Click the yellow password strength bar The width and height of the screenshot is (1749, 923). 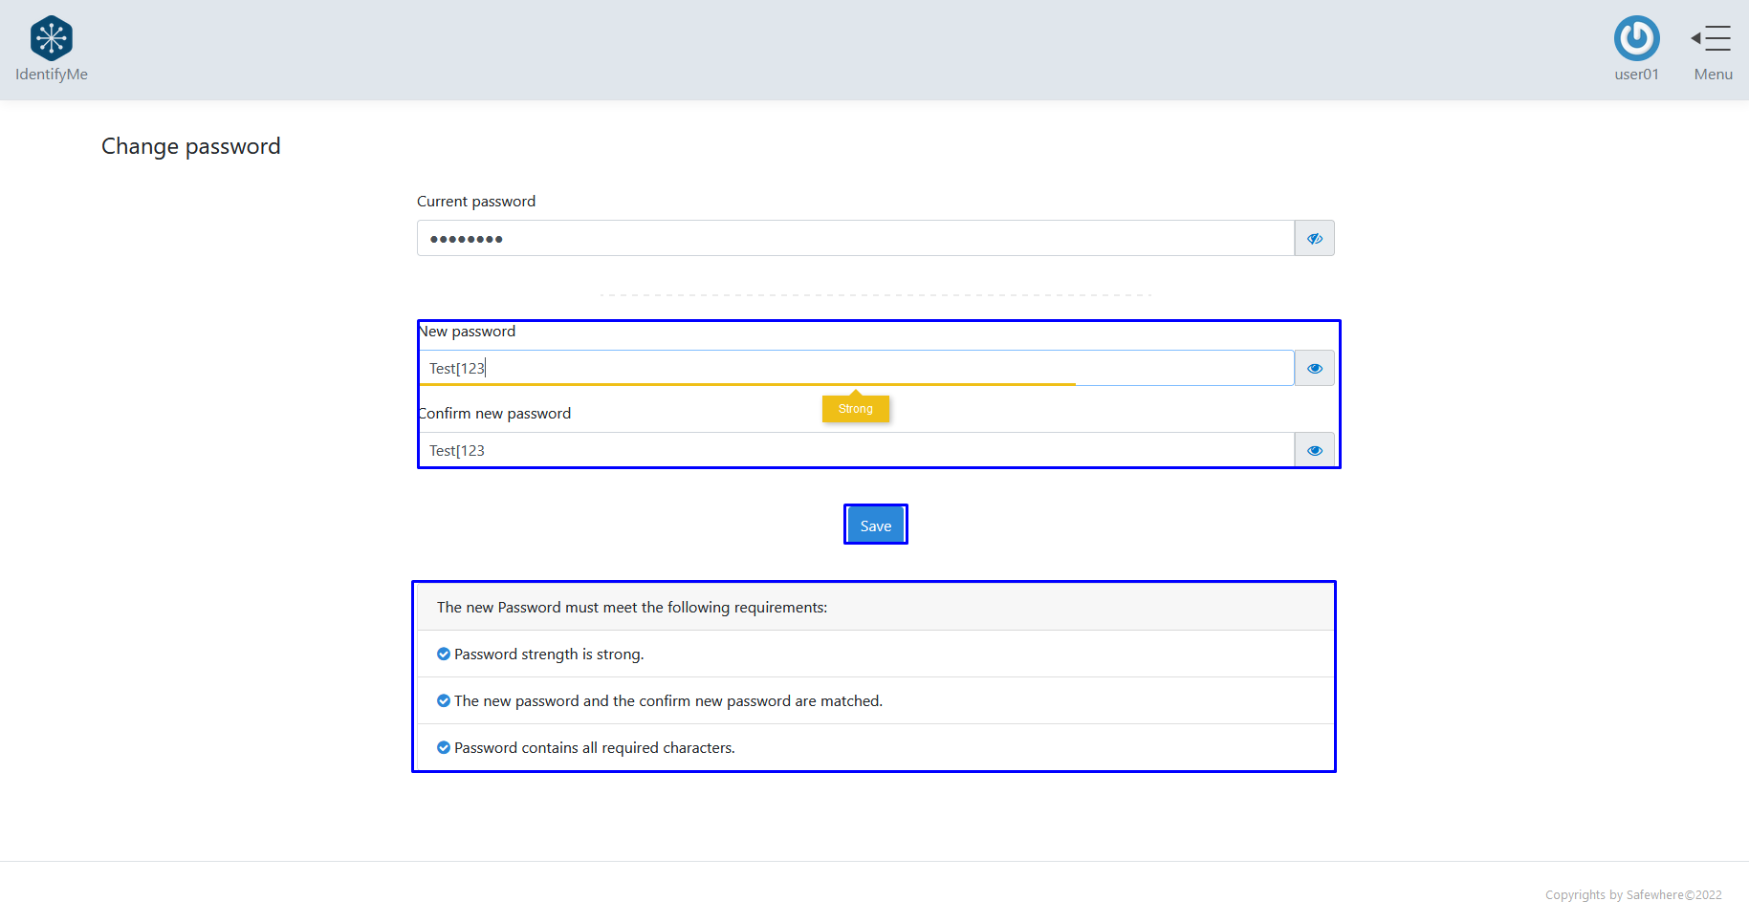click(746, 384)
